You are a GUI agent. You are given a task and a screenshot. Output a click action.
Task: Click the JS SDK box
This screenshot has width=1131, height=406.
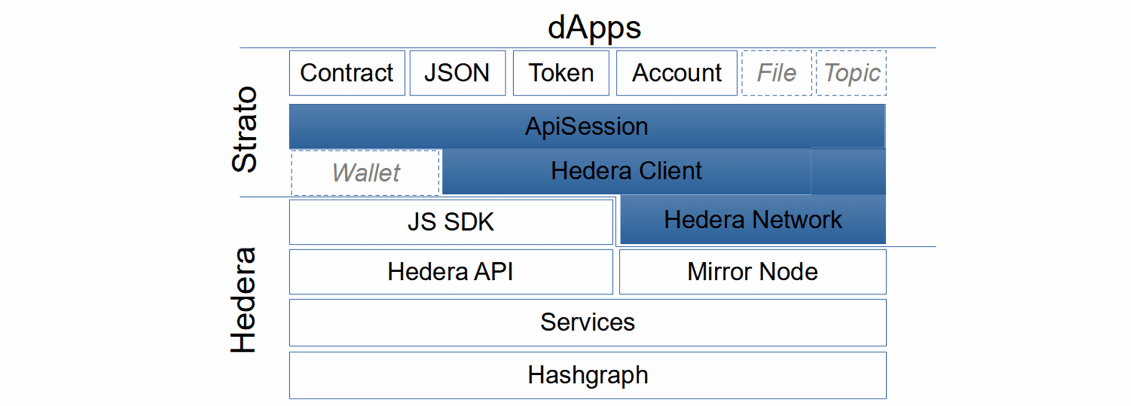(451, 222)
